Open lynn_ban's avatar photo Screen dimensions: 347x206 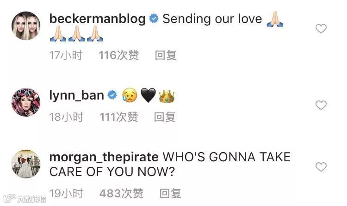tap(26, 102)
